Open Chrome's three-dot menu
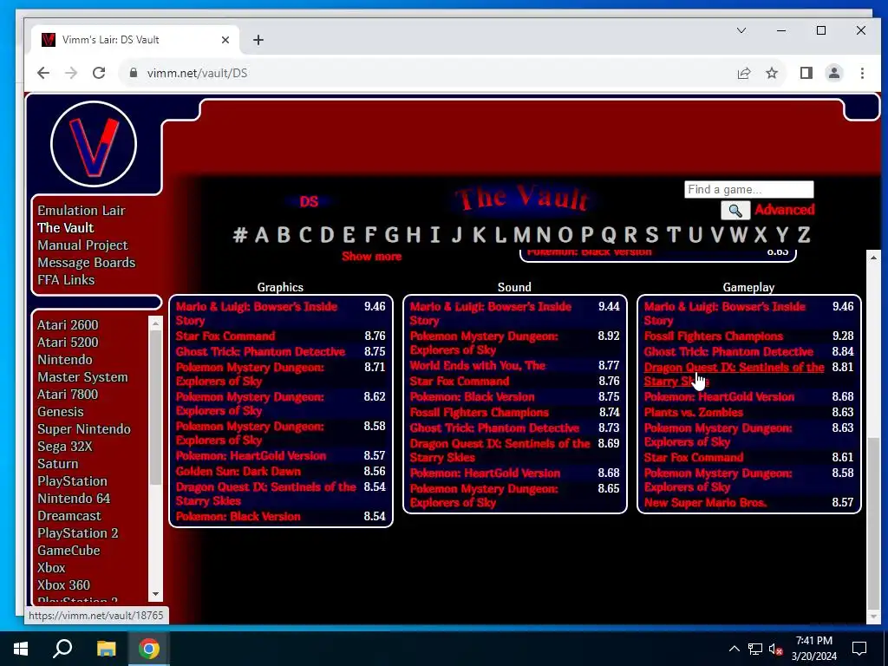Screen dimensions: 888x666 click(862, 73)
